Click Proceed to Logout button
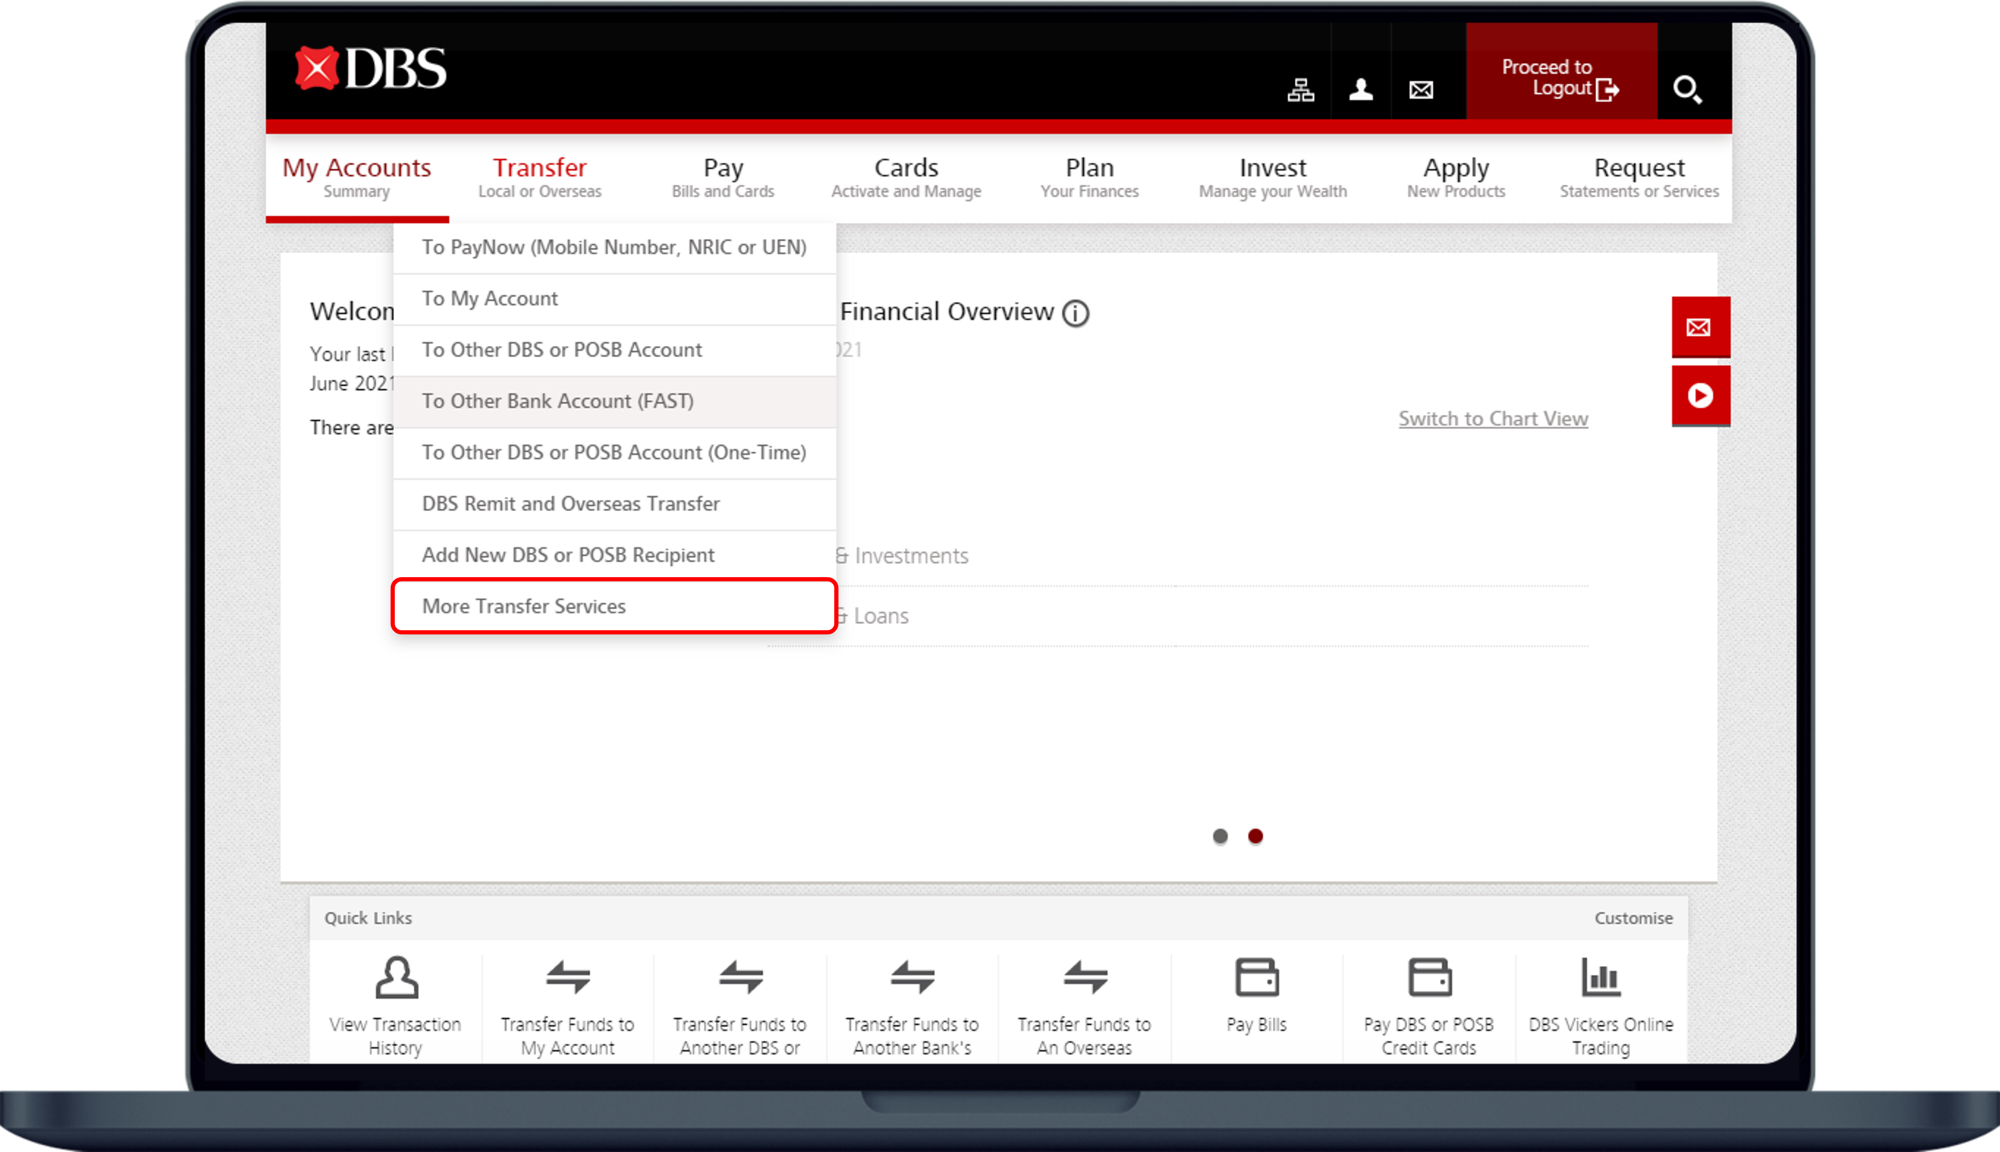Image resolution: width=2000 pixels, height=1152 pixels. coord(1561,71)
